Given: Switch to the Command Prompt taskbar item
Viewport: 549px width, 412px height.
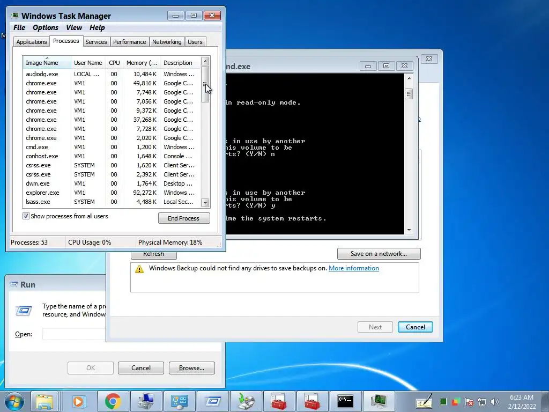Looking at the screenshot, I should (345, 401).
